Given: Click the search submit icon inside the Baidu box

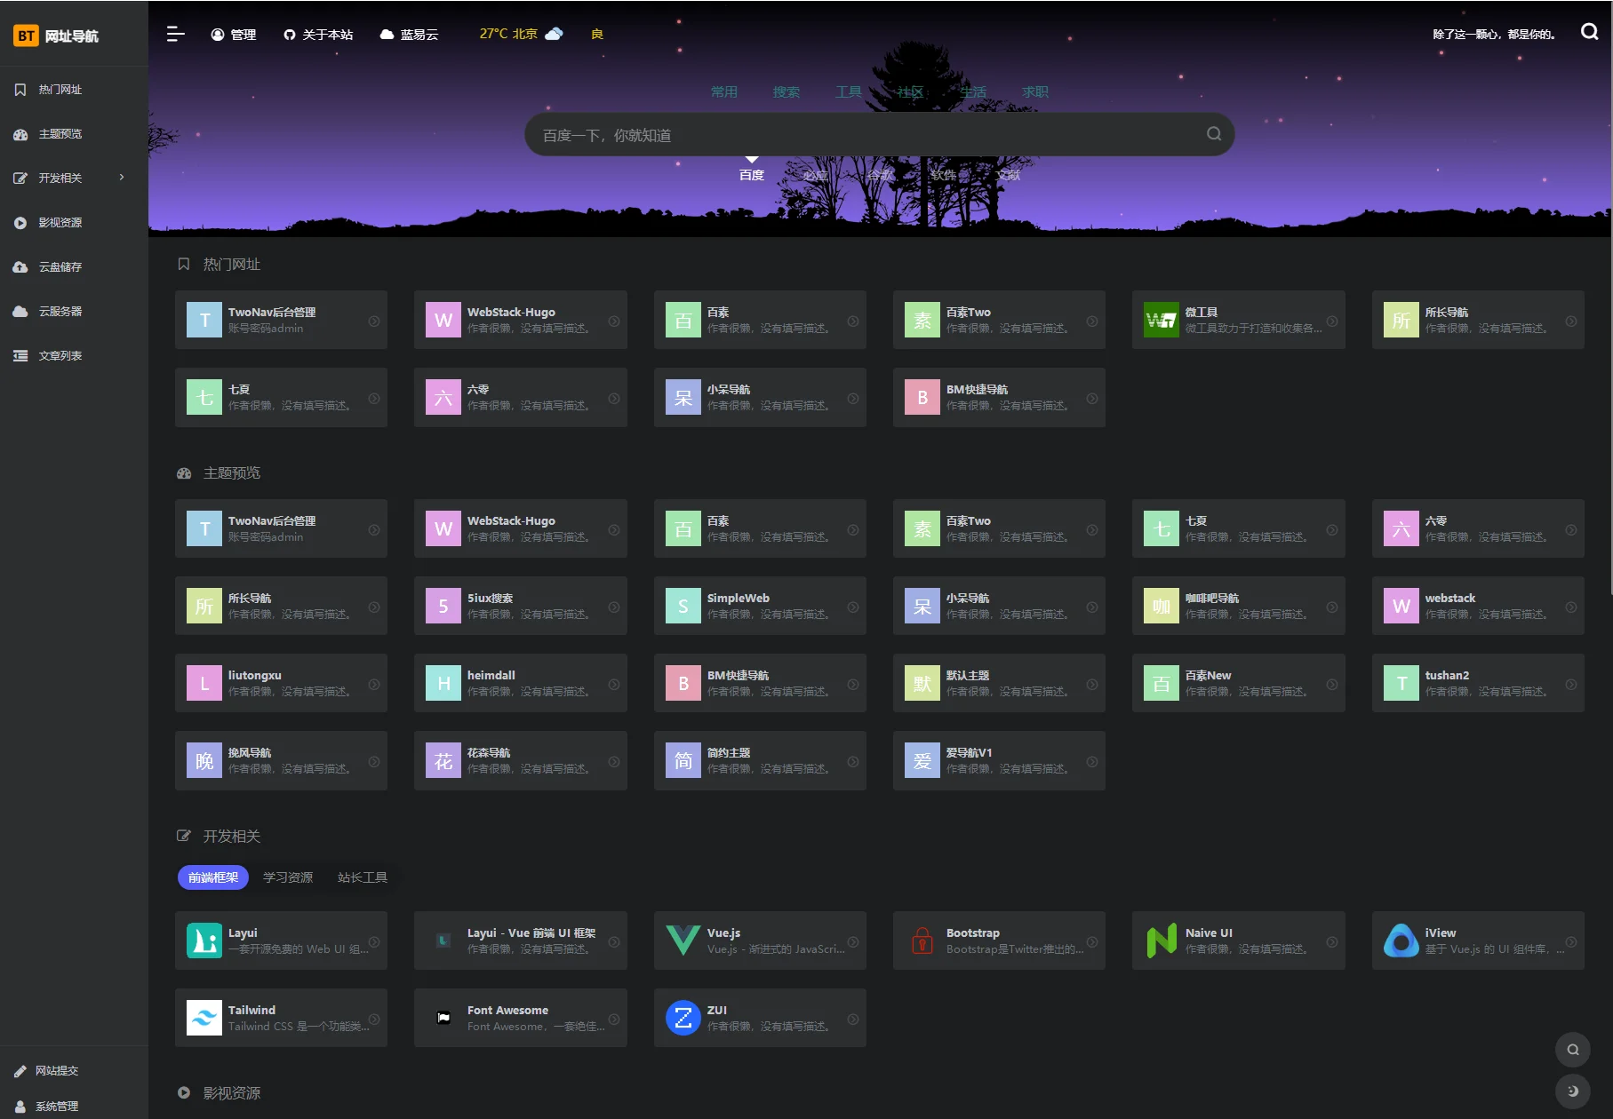Looking at the screenshot, I should 1213,134.
